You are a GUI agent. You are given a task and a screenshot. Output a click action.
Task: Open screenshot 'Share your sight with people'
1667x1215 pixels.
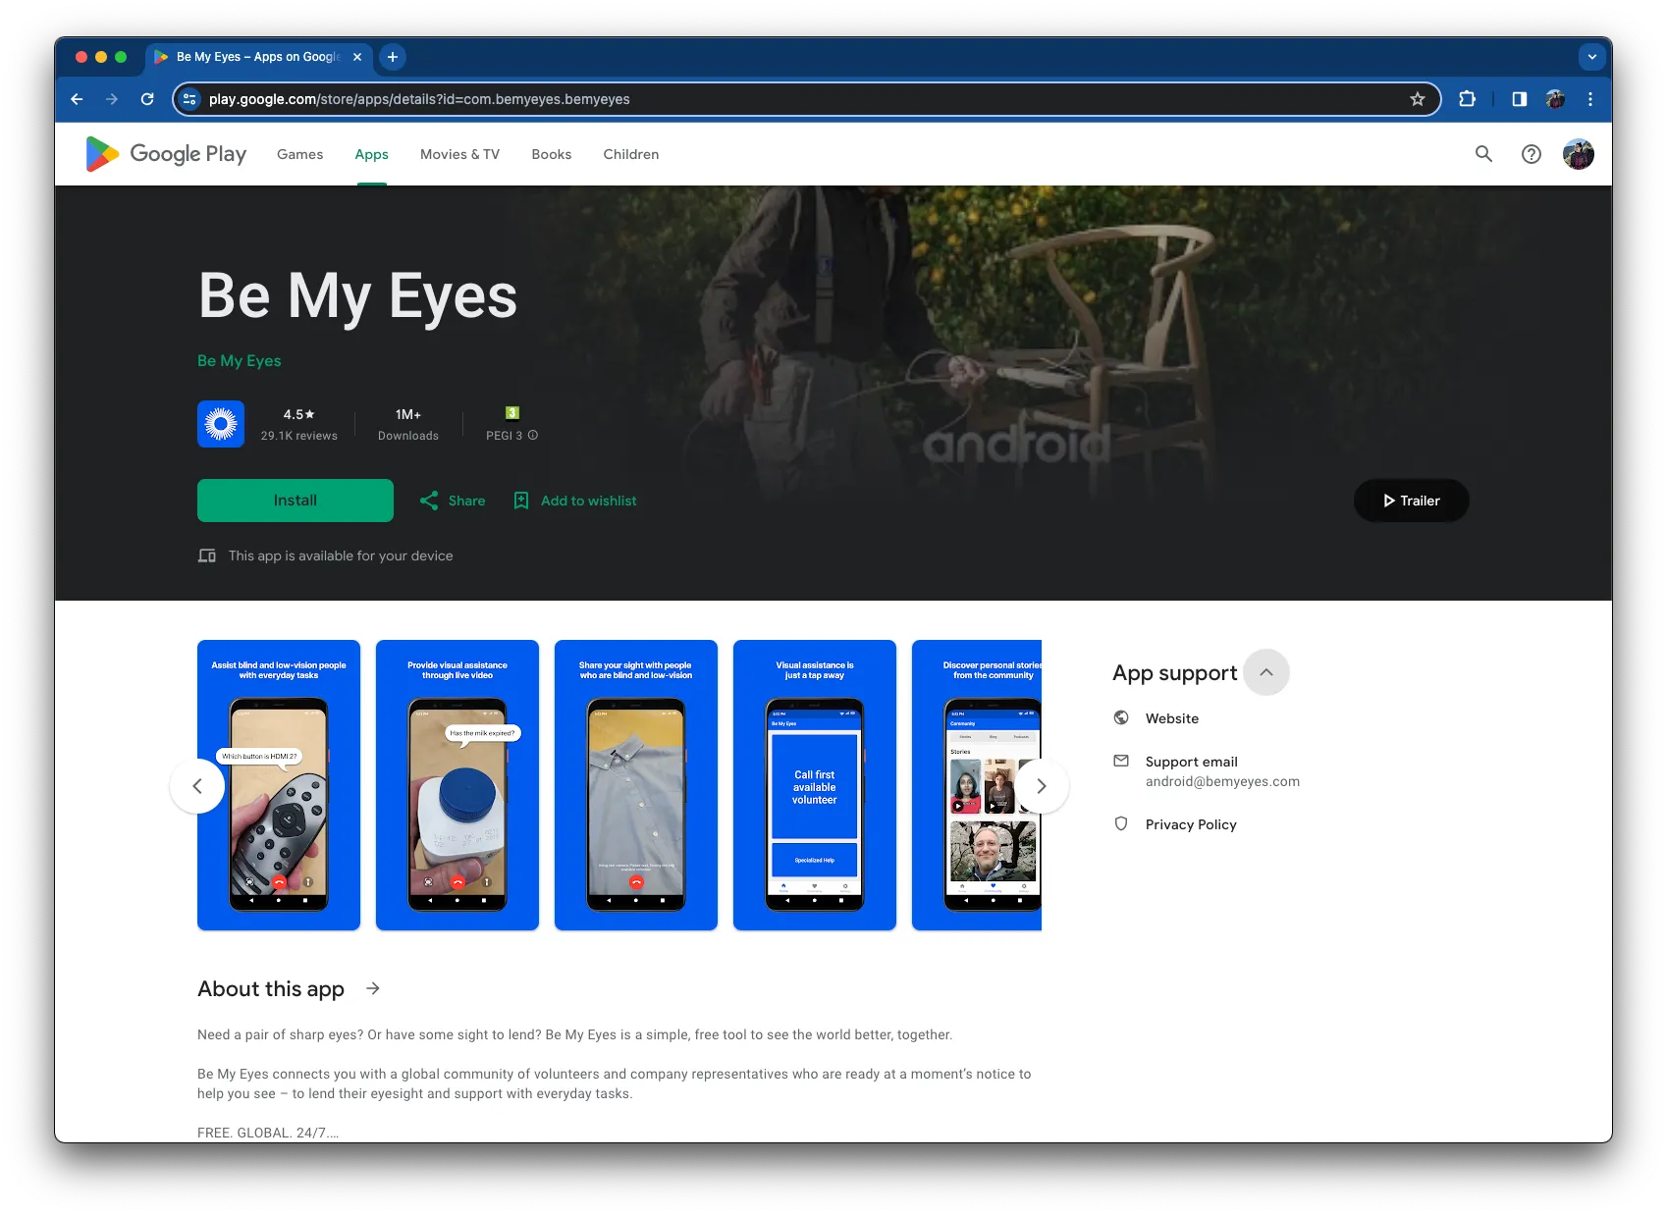click(636, 785)
